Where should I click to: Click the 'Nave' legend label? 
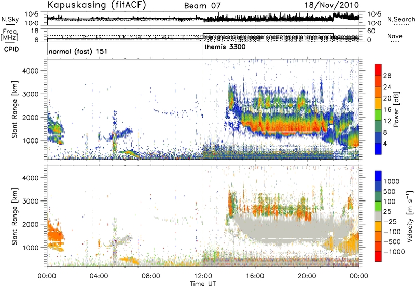395,36
